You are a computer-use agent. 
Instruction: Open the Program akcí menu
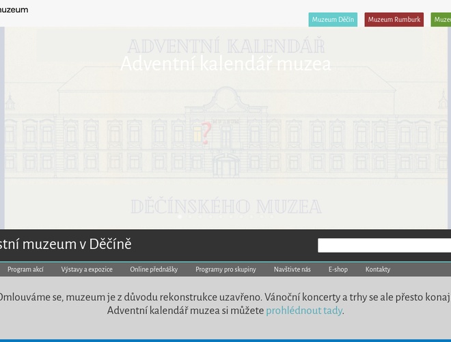(25, 269)
